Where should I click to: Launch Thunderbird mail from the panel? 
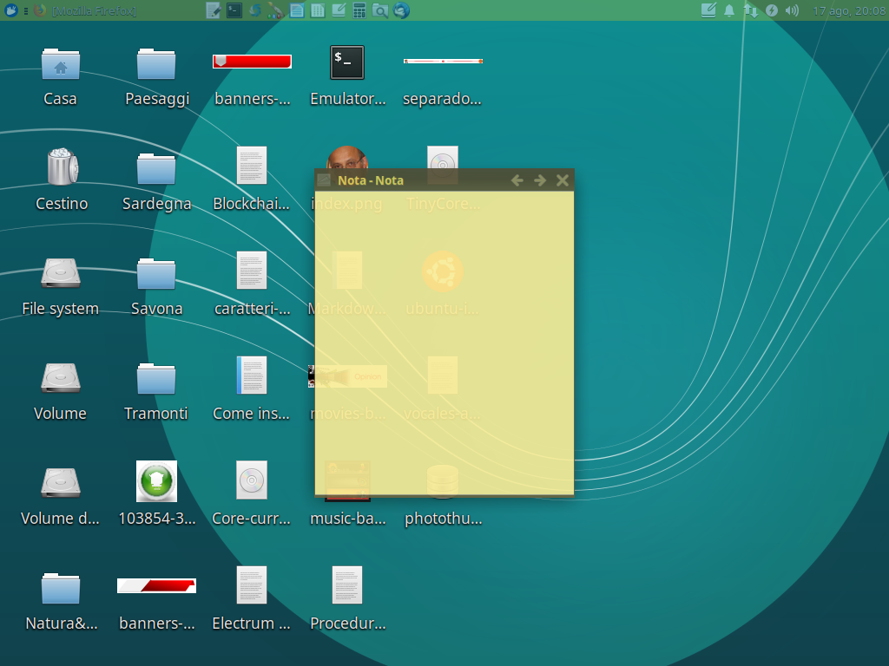coord(401,10)
